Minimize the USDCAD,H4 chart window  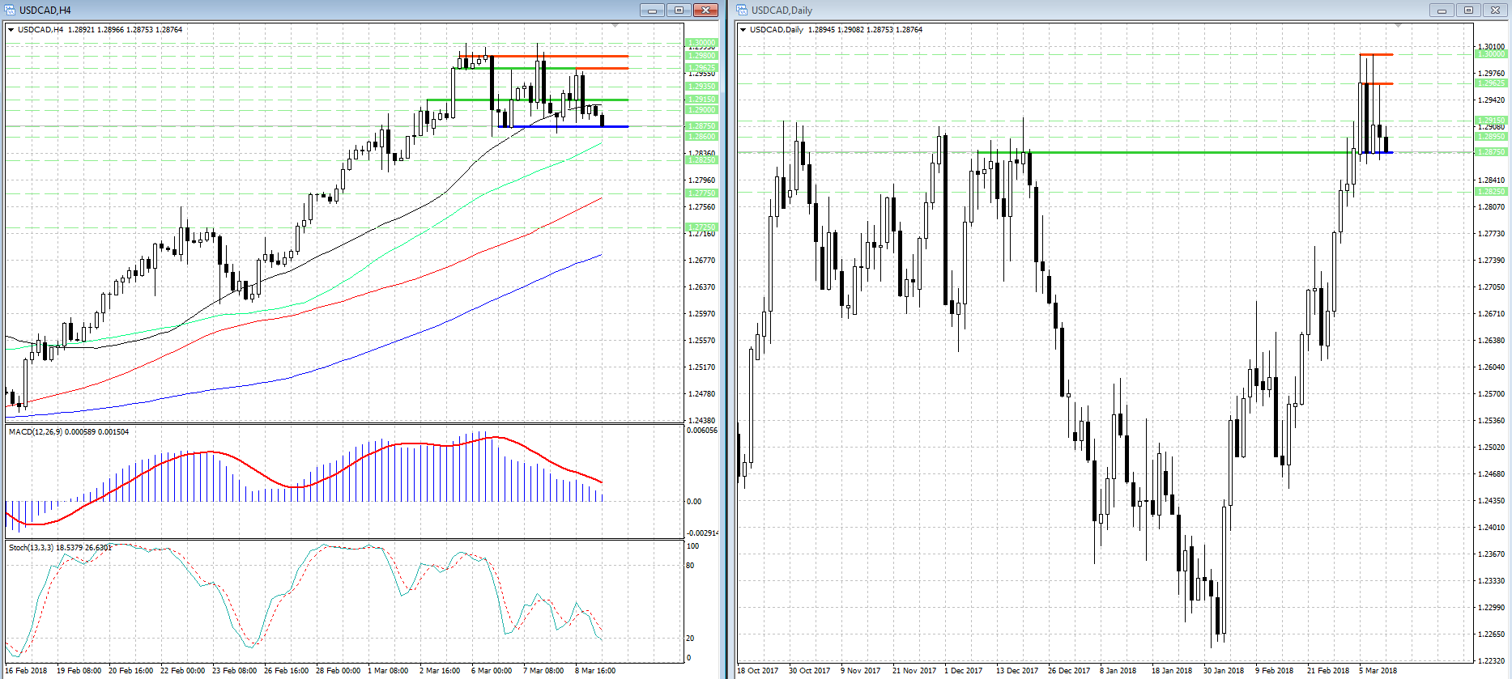[651, 11]
